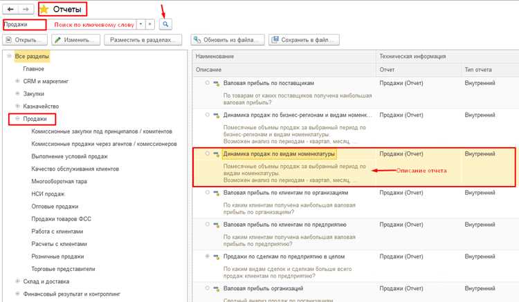Image resolution: width=519 pixels, height=302 pixels.
Task: Expand the Склад и доставка section
Action: click(x=17, y=281)
